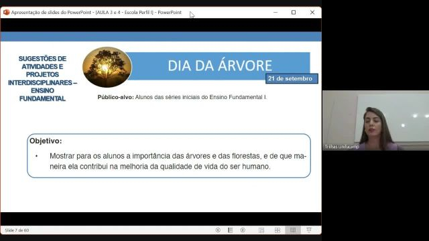Image resolution: width=429 pixels, height=241 pixels.
Task: Click the PowerPoint logo in the title bar
Action: [x=6, y=12]
